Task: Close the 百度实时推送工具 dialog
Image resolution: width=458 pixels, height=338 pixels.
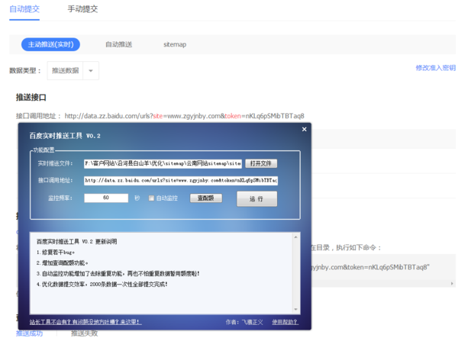Action: [304, 129]
